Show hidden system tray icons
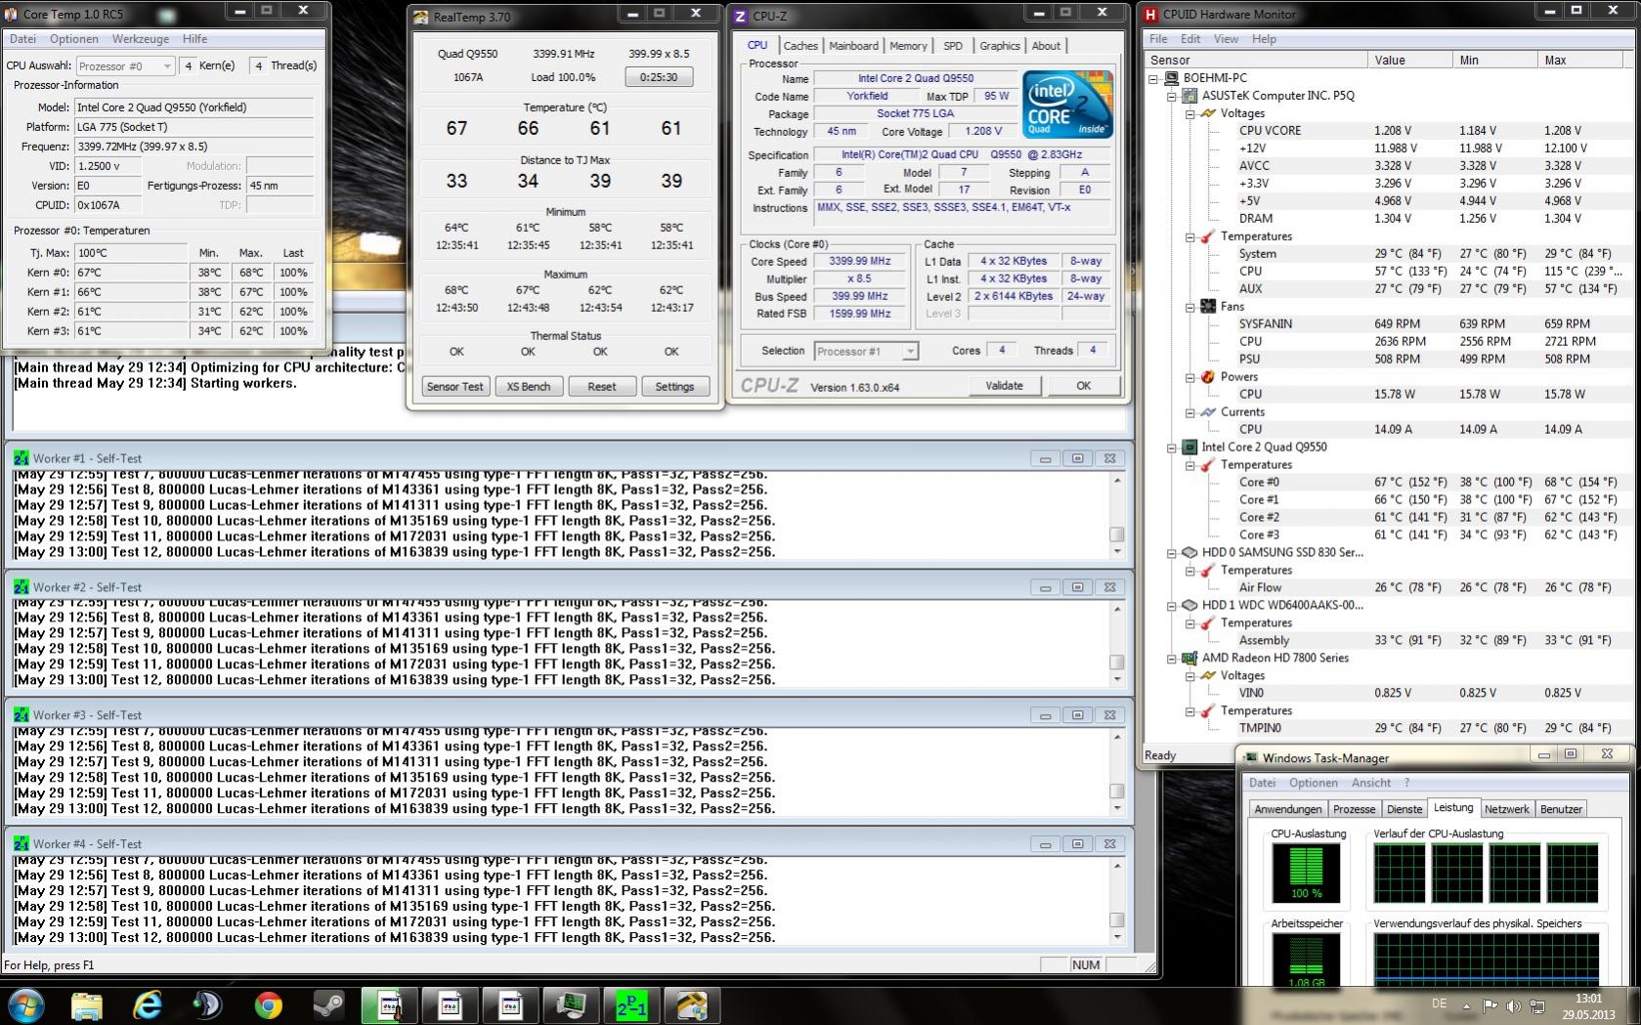Screen dimensions: 1641x1025 point(1466,1005)
